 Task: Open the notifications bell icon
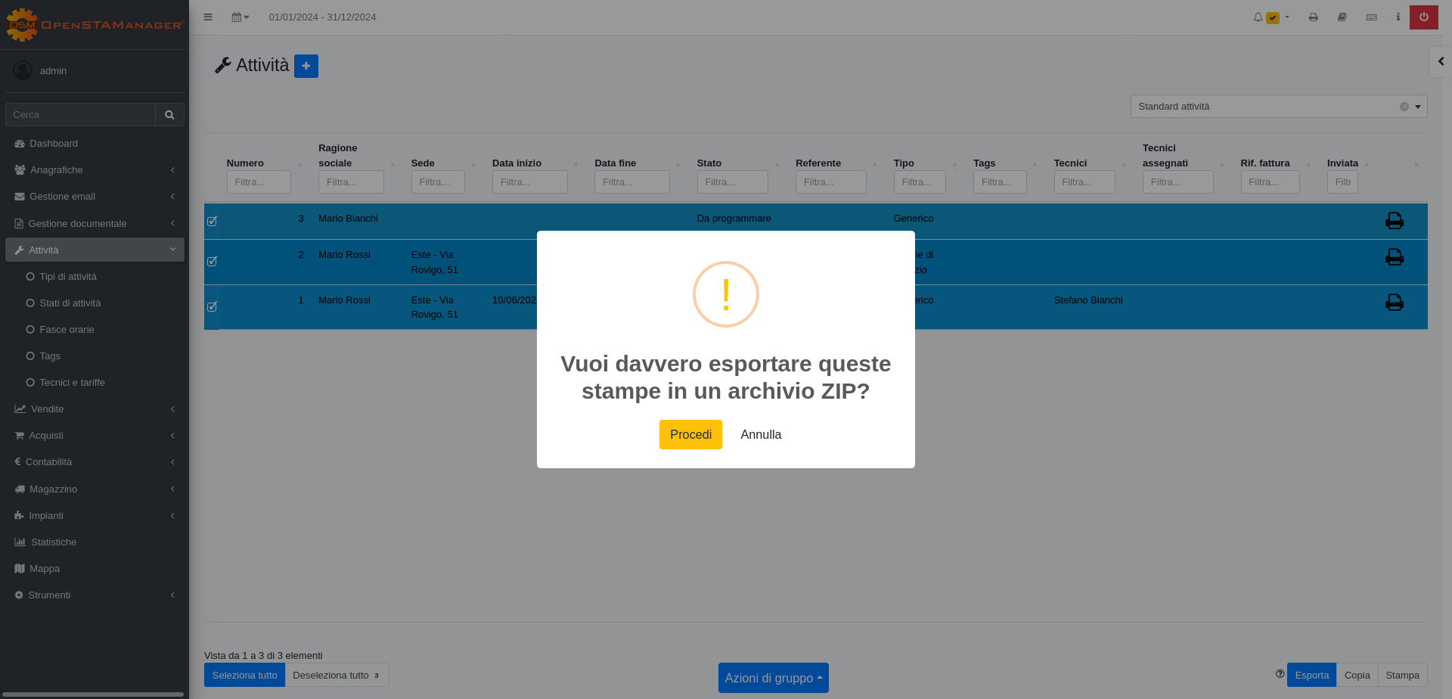tap(1258, 17)
